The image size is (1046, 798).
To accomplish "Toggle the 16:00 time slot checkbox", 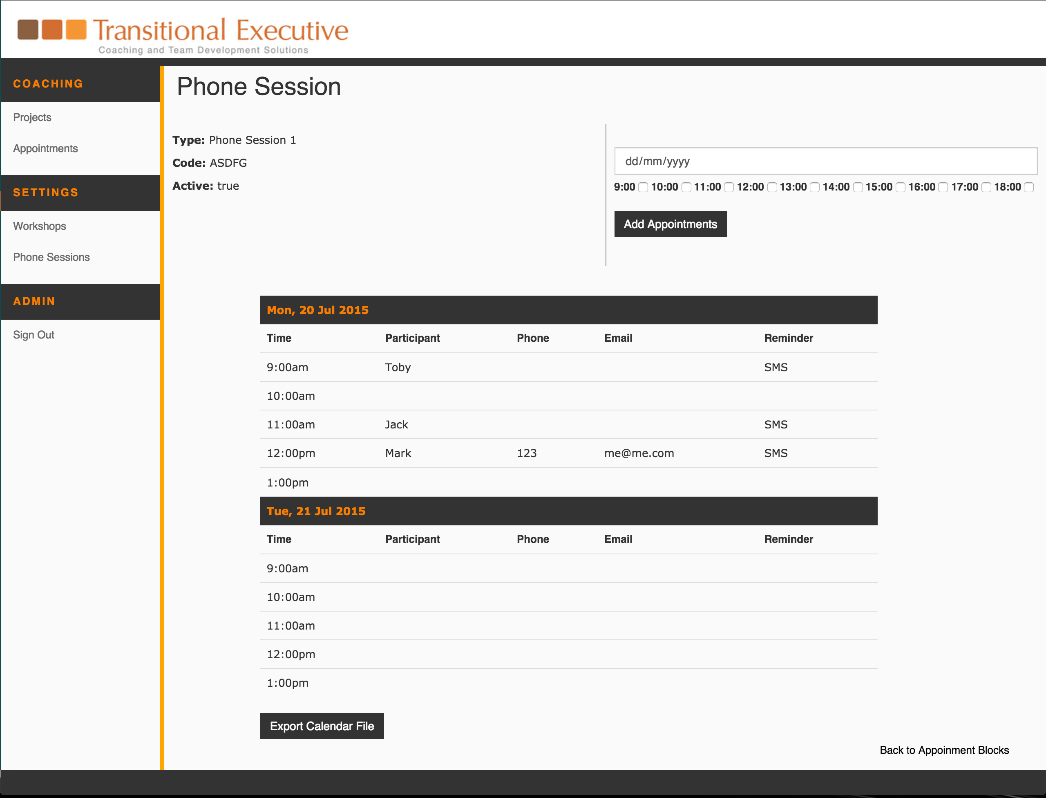I will click(x=943, y=187).
